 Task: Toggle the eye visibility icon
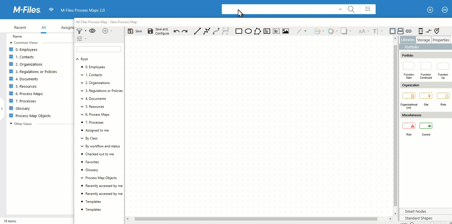pos(92,31)
